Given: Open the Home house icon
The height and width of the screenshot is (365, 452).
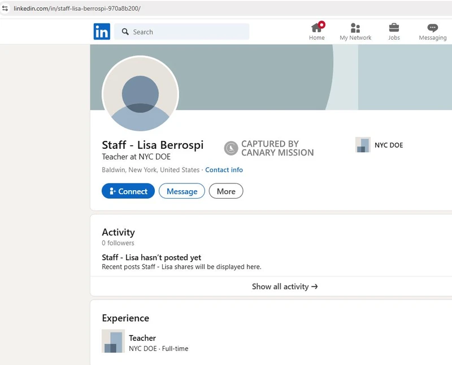Looking at the screenshot, I should [x=316, y=28].
